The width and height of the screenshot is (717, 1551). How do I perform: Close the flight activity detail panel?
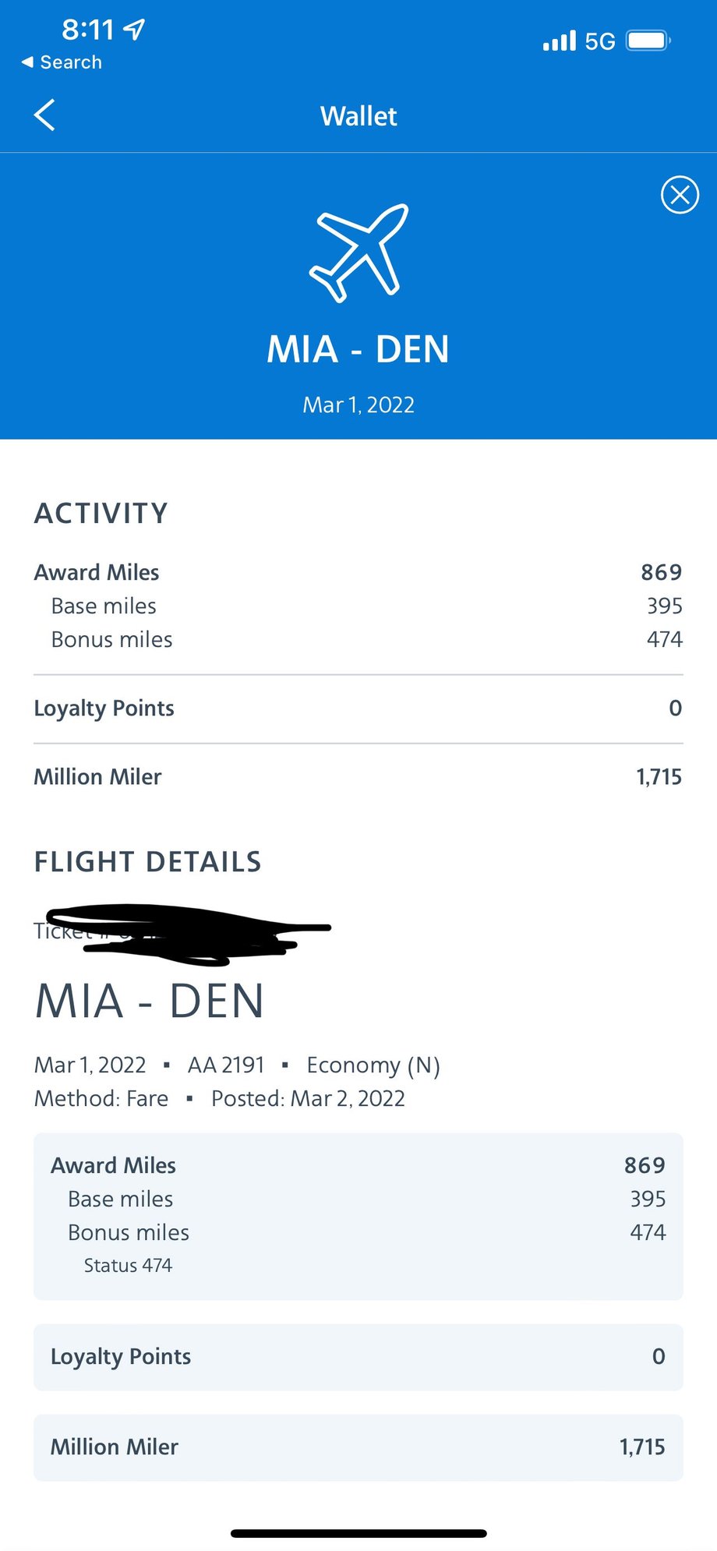tap(680, 195)
